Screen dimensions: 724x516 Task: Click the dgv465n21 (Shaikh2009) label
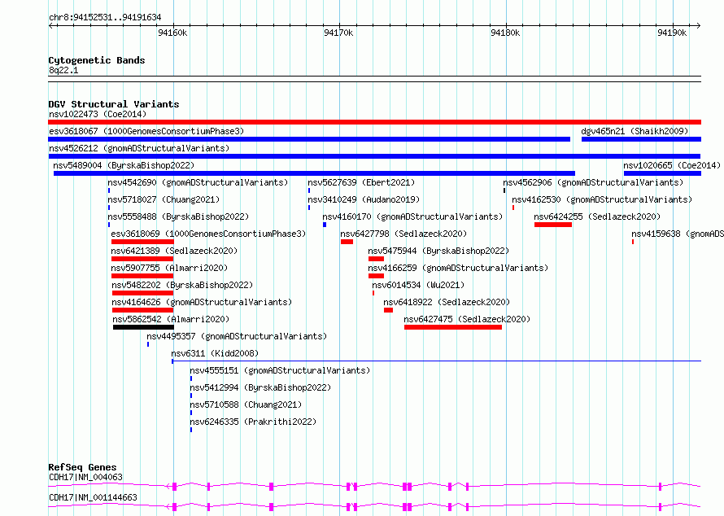635,131
